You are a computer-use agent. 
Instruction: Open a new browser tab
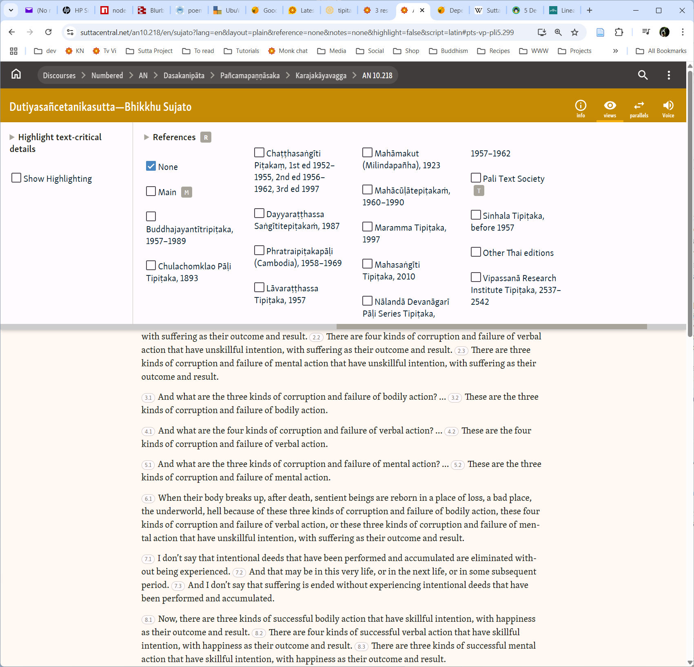click(x=589, y=11)
